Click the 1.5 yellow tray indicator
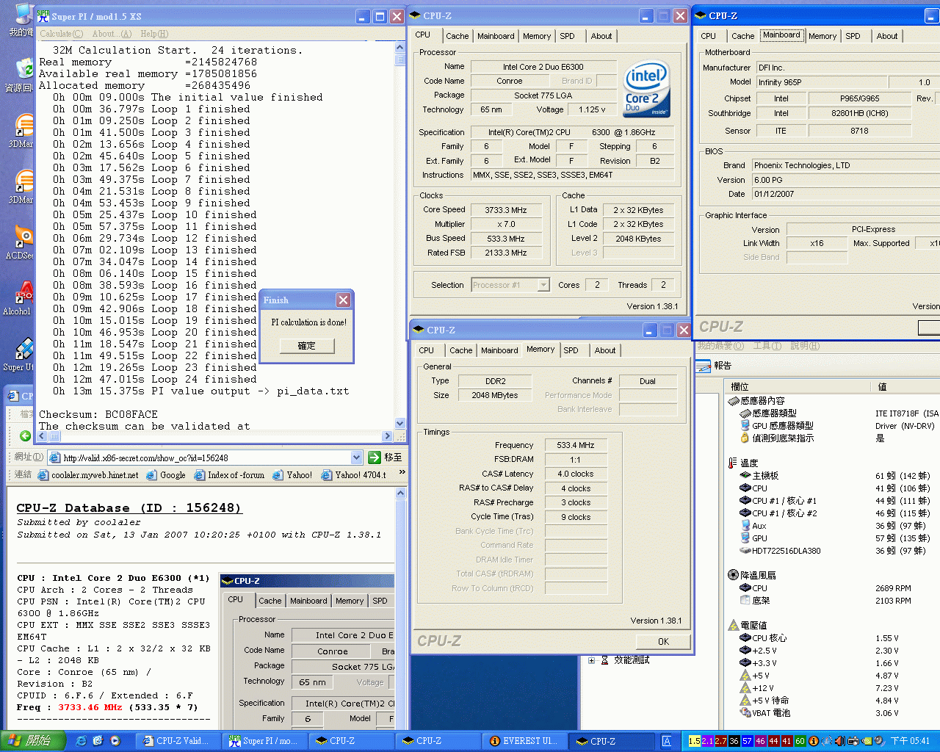The width and height of the screenshot is (940, 752). [694, 741]
